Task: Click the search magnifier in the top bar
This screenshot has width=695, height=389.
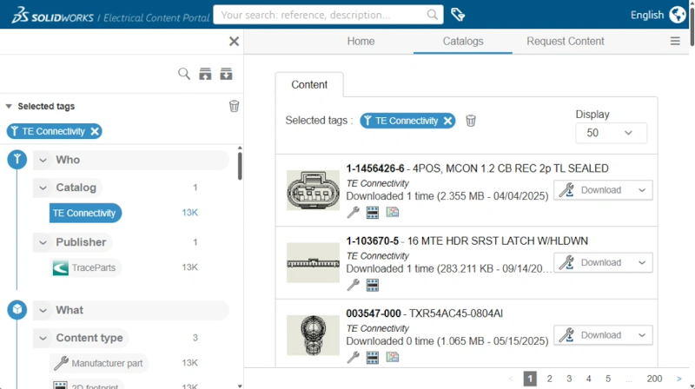Action: tap(433, 15)
